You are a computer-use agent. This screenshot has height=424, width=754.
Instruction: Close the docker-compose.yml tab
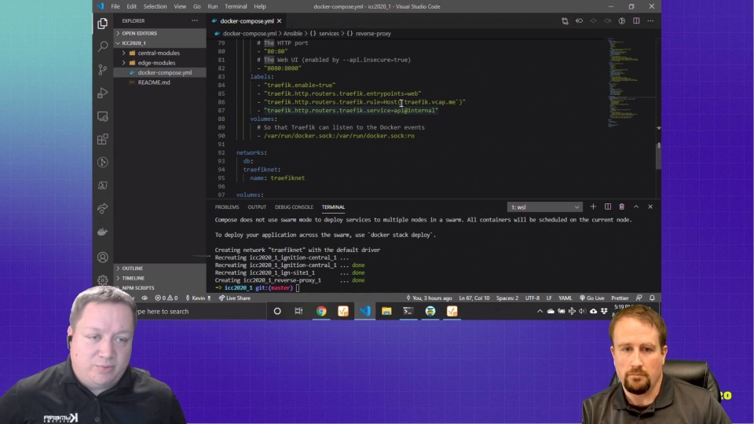[x=279, y=20]
